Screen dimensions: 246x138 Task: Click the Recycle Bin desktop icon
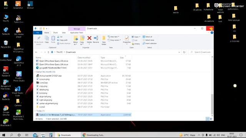6,44
